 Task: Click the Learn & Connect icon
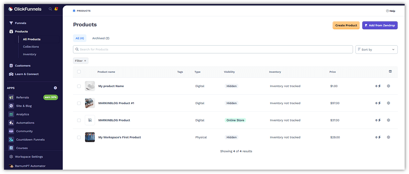point(11,74)
